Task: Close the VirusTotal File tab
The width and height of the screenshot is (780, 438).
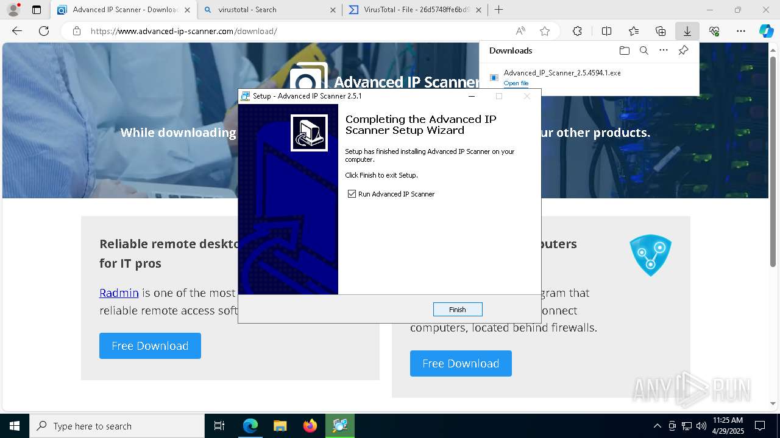Action: tap(478, 10)
